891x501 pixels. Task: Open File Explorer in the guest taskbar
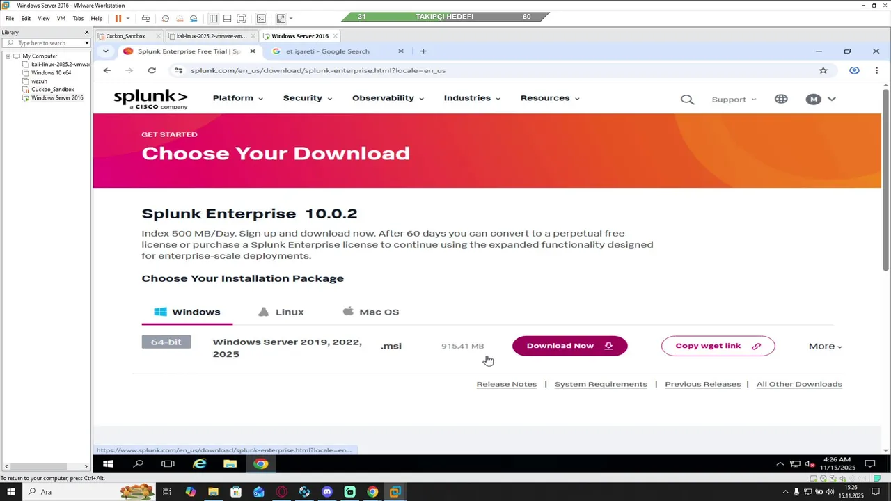pos(230,464)
